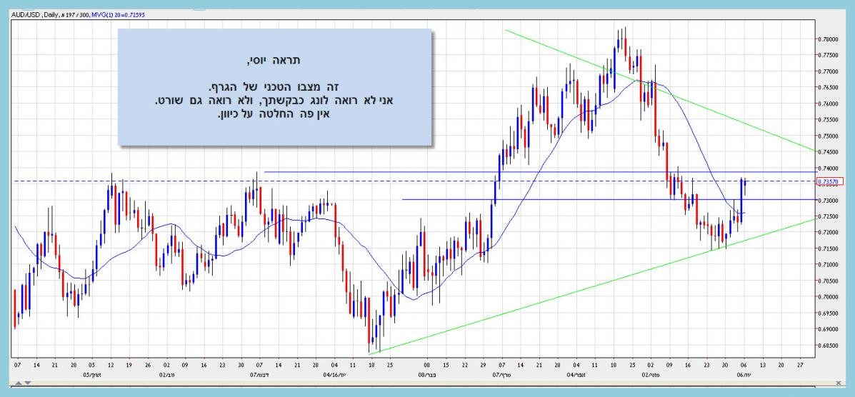Click the 0.74500 price axis label
855x397 pixels.
coord(829,151)
